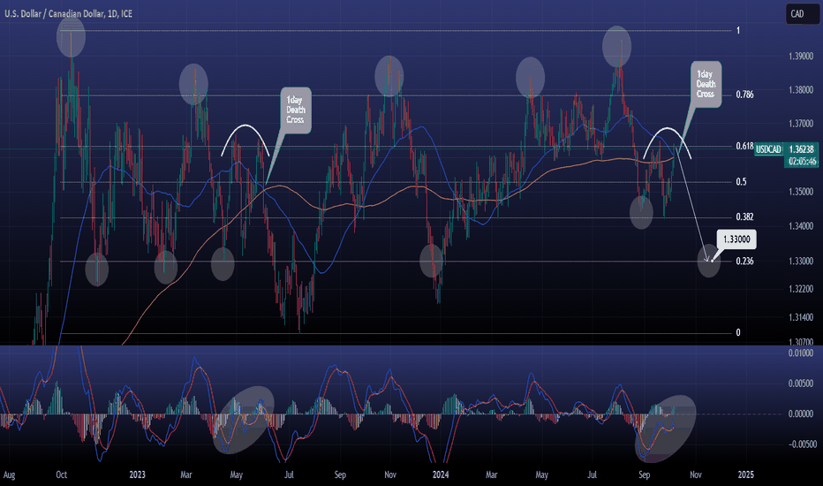Click the Fibonacci level label 0.236

pos(744,262)
